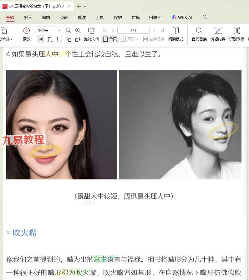
Task: Click the 识别表格 recognize table icon
Action: click(x=236, y=31)
